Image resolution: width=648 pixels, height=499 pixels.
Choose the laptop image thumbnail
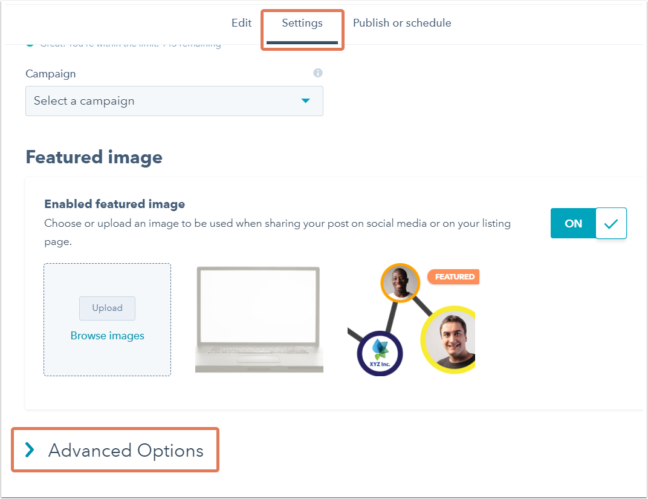(259, 320)
